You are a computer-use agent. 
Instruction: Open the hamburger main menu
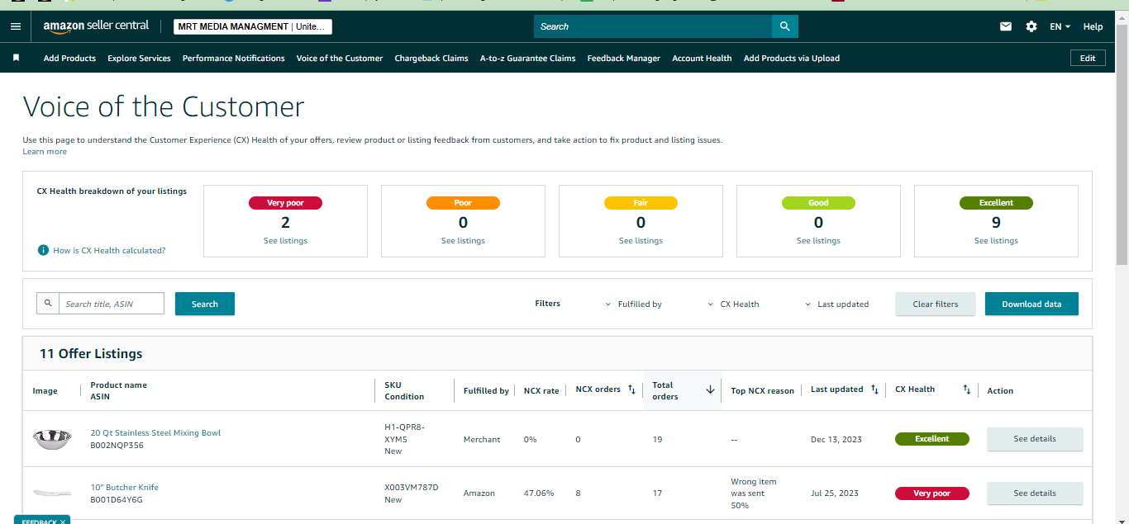(15, 26)
